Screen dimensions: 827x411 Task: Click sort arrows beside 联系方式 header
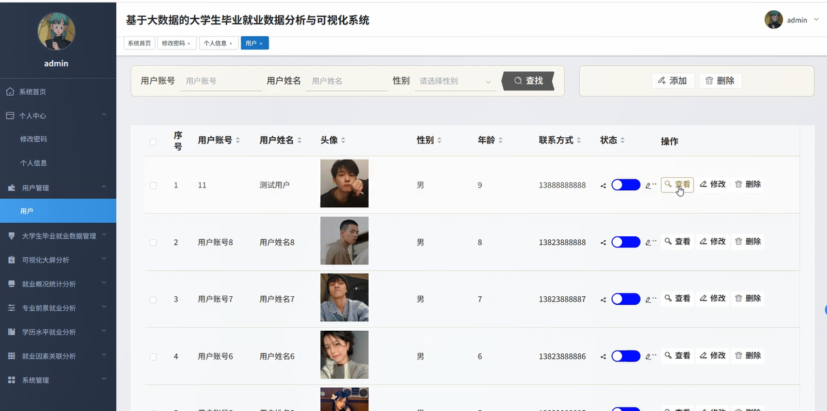pyautogui.click(x=579, y=141)
